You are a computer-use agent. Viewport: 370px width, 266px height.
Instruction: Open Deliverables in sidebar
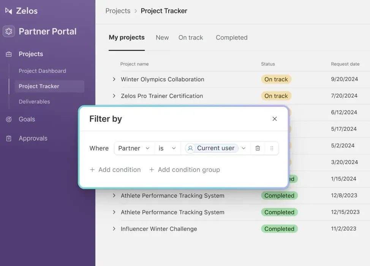pyautogui.click(x=35, y=102)
